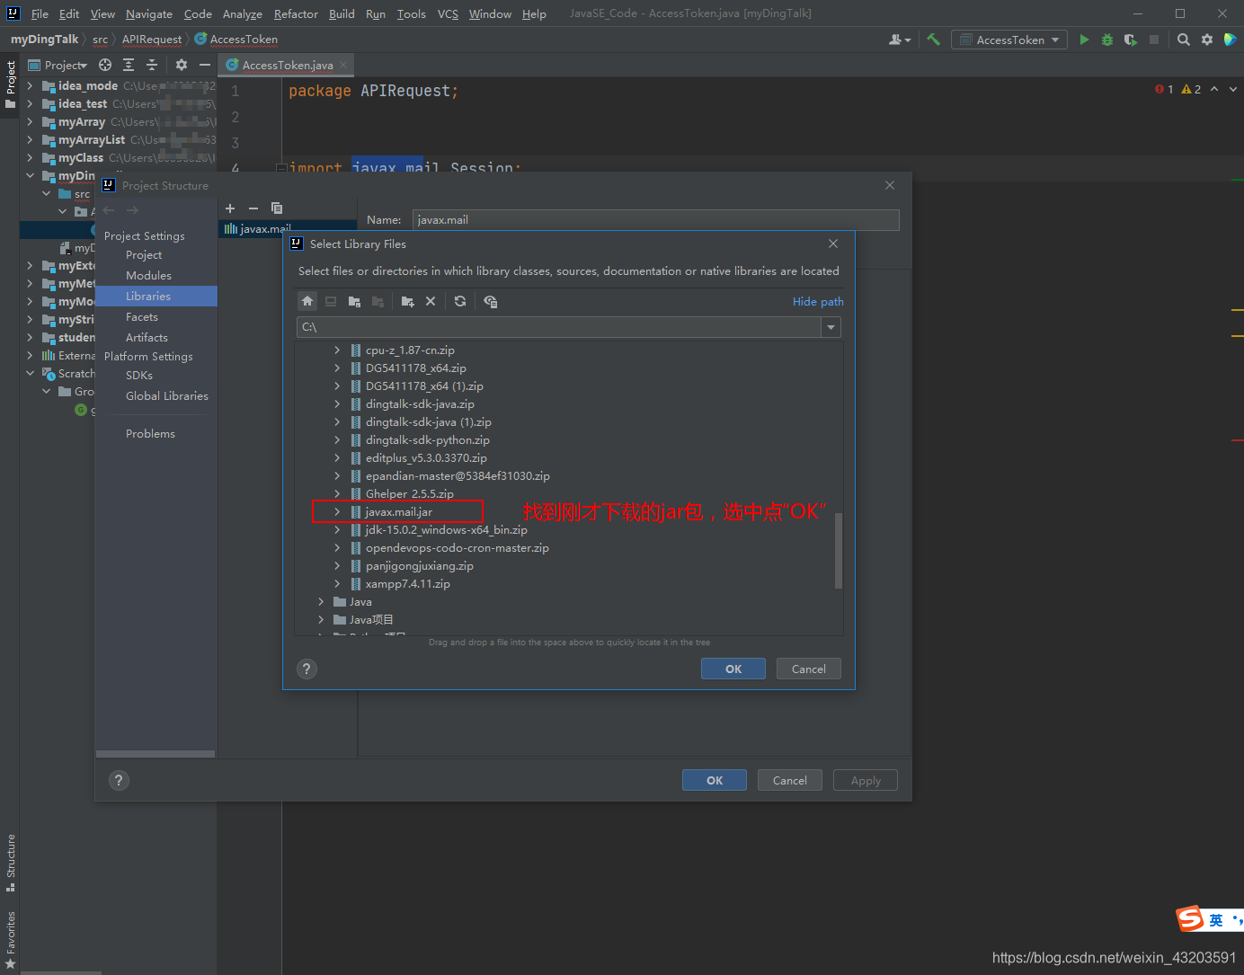The height and width of the screenshot is (975, 1244).
Task: Open Search Everywhere magnifier icon
Action: [x=1184, y=40]
